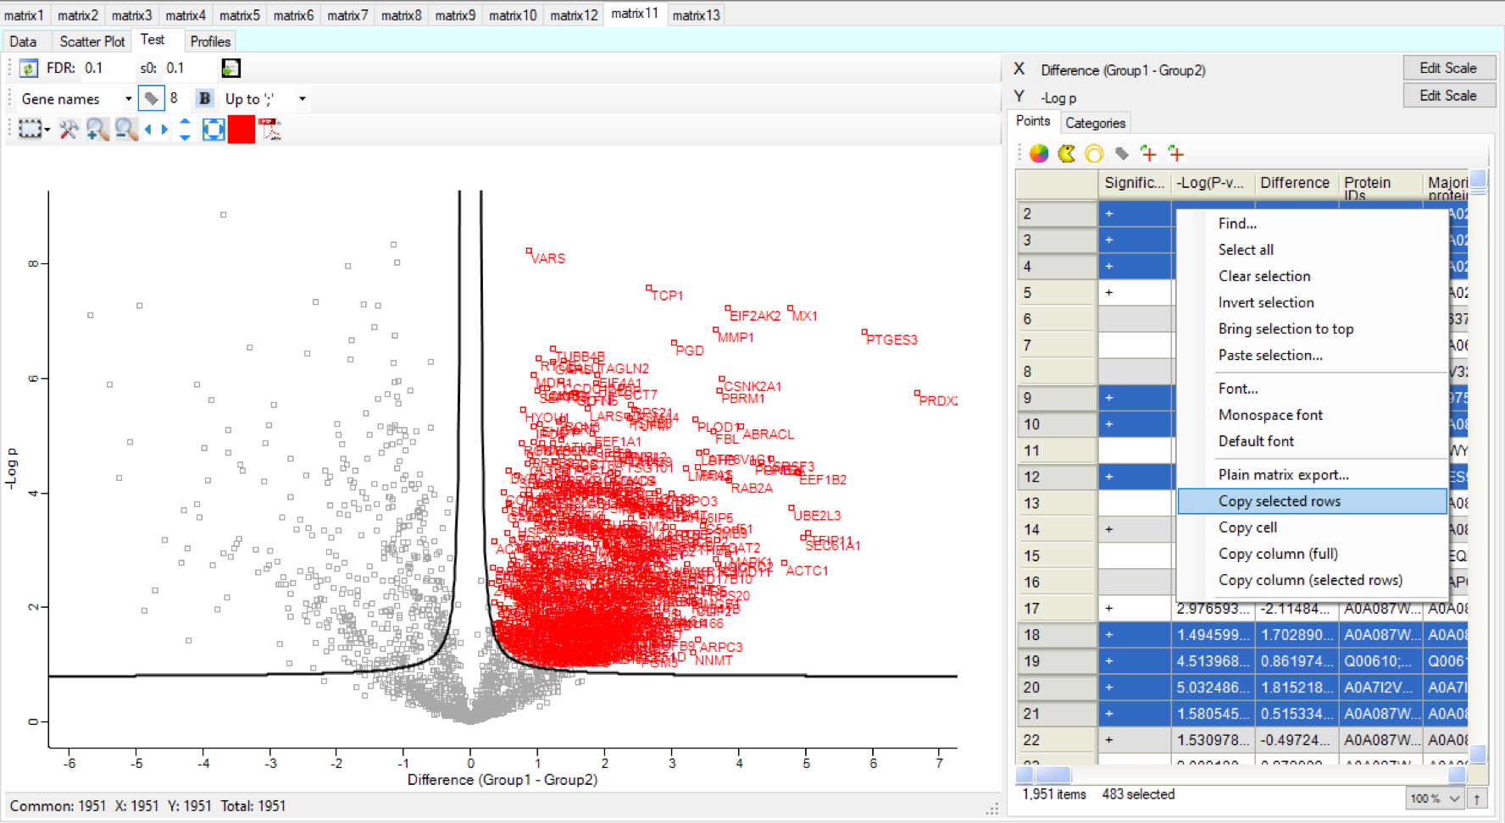Export the plot with the PDF icon

click(270, 130)
